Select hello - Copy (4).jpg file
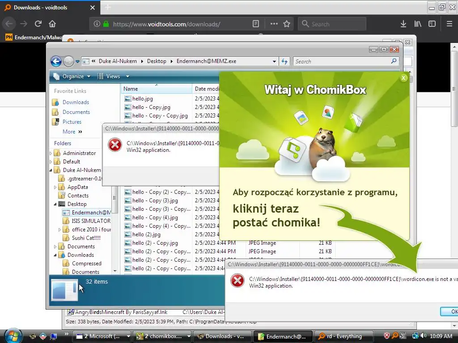 tap(155, 218)
